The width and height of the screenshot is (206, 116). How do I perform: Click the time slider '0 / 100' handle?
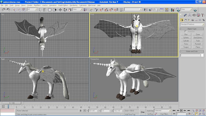[12, 103]
